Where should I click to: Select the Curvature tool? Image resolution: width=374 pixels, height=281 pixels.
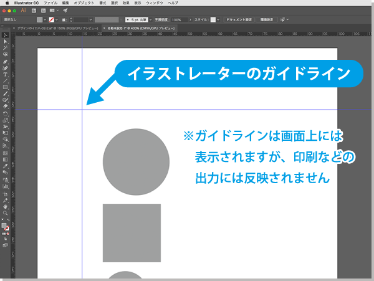(5, 68)
